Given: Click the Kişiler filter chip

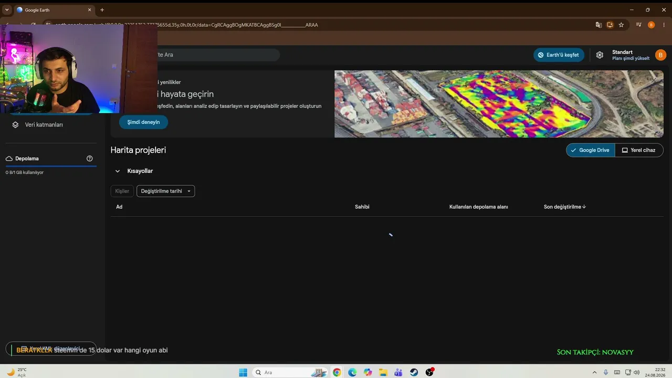Looking at the screenshot, I should tap(122, 191).
